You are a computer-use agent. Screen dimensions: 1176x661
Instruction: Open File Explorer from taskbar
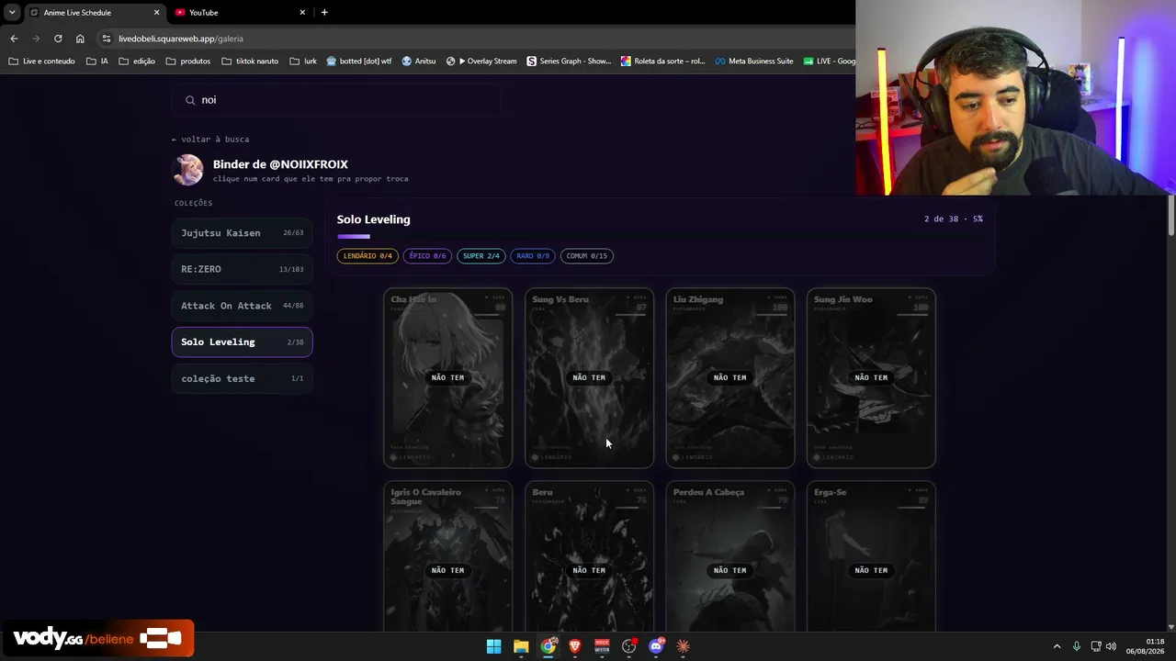pos(521,646)
